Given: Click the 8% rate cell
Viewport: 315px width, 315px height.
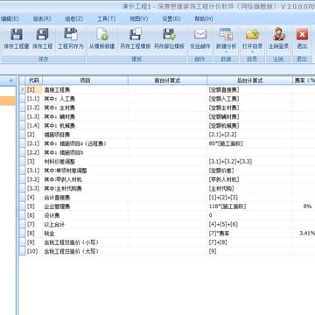Looking at the screenshot, I should click(304, 206).
